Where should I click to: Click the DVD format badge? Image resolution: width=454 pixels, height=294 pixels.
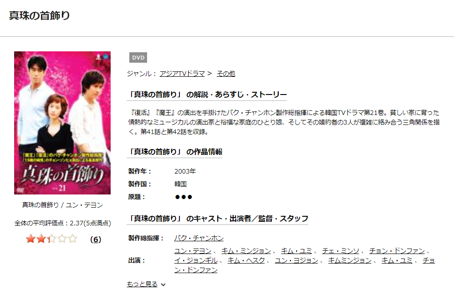pyautogui.click(x=138, y=57)
